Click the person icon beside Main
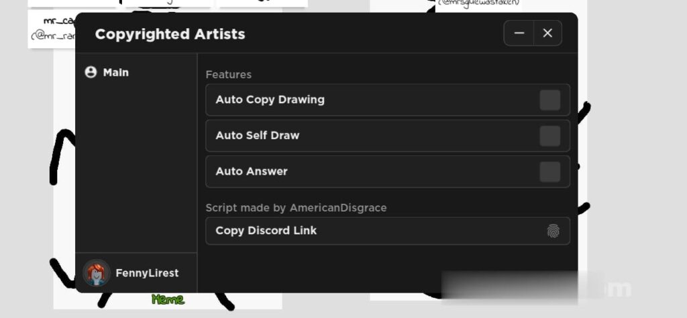This screenshot has width=687, height=318. pos(91,72)
